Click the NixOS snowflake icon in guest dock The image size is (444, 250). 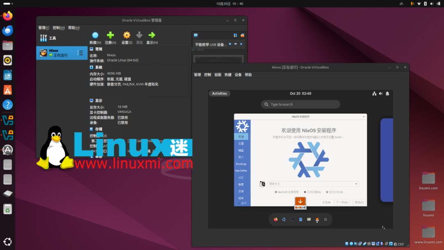pyautogui.click(x=284, y=220)
